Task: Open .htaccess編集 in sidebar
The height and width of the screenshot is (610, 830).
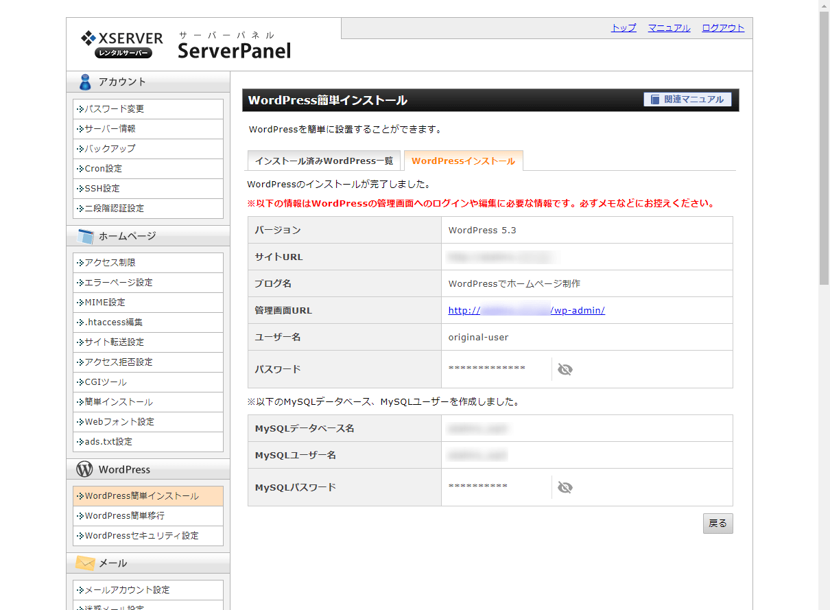Action: click(x=148, y=322)
